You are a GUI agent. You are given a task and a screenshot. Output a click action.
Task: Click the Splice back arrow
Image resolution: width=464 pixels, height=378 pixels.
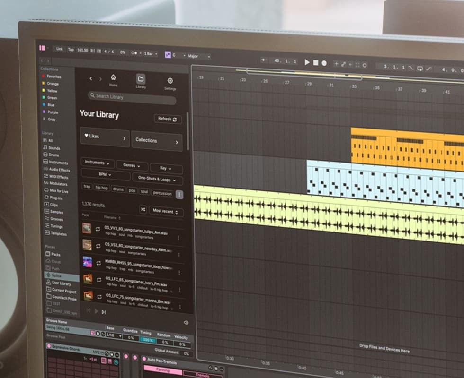pos(91,78)
